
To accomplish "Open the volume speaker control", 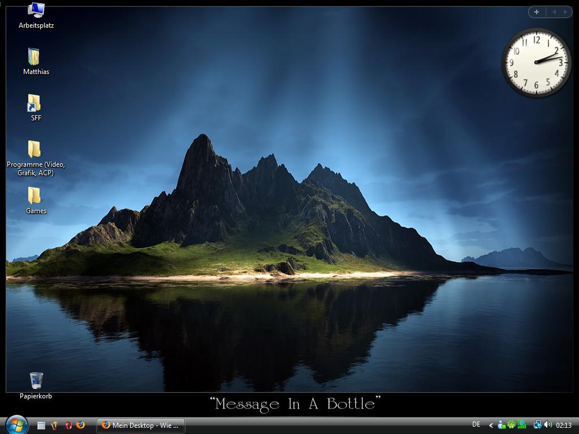I will [x=547, y=425].
